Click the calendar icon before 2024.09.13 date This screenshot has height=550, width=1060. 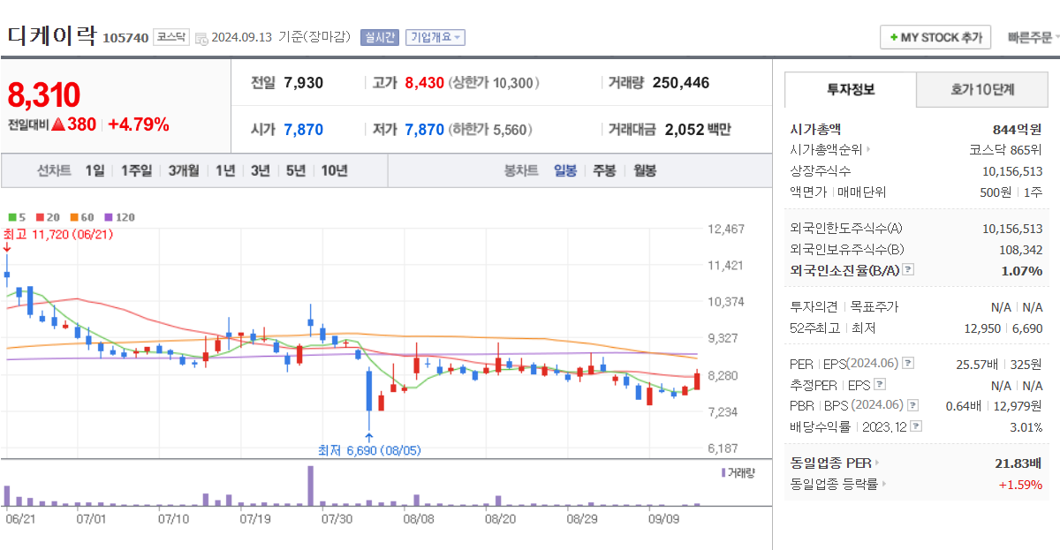(201, 38)
